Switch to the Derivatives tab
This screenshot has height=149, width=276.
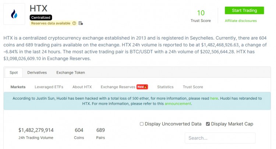point(37,72)
